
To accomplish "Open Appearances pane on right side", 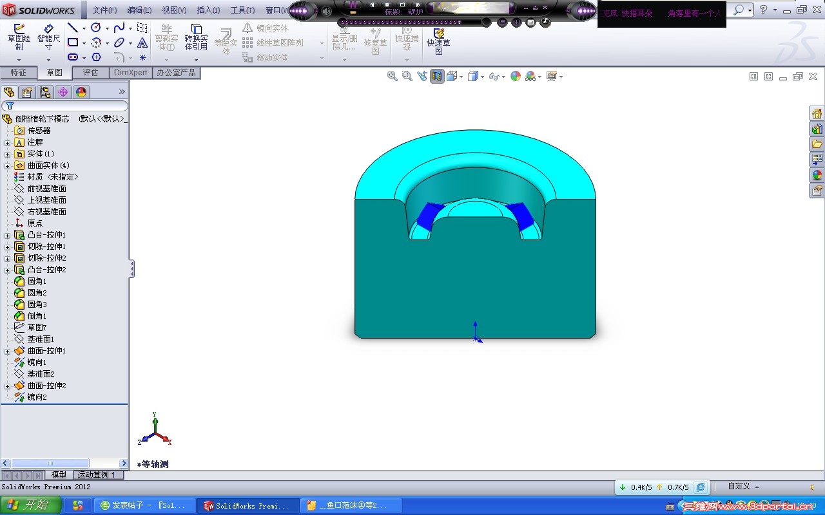I will coord(817,174).
